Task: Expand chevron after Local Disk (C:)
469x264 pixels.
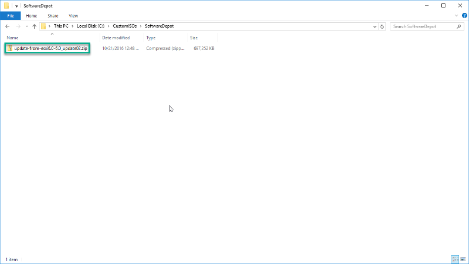Action: [x=108, y=26]
